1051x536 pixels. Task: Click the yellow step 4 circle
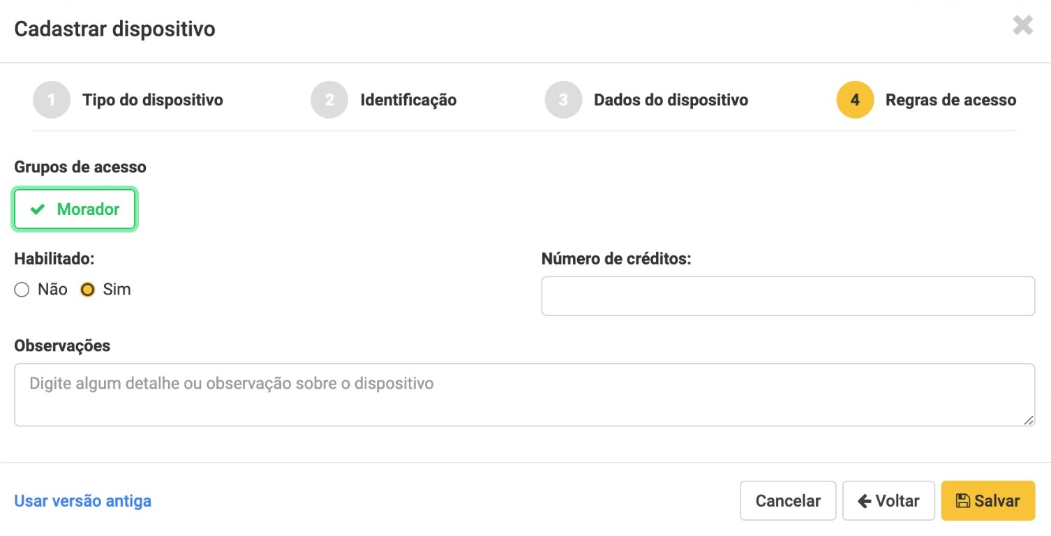click(855, 100)
